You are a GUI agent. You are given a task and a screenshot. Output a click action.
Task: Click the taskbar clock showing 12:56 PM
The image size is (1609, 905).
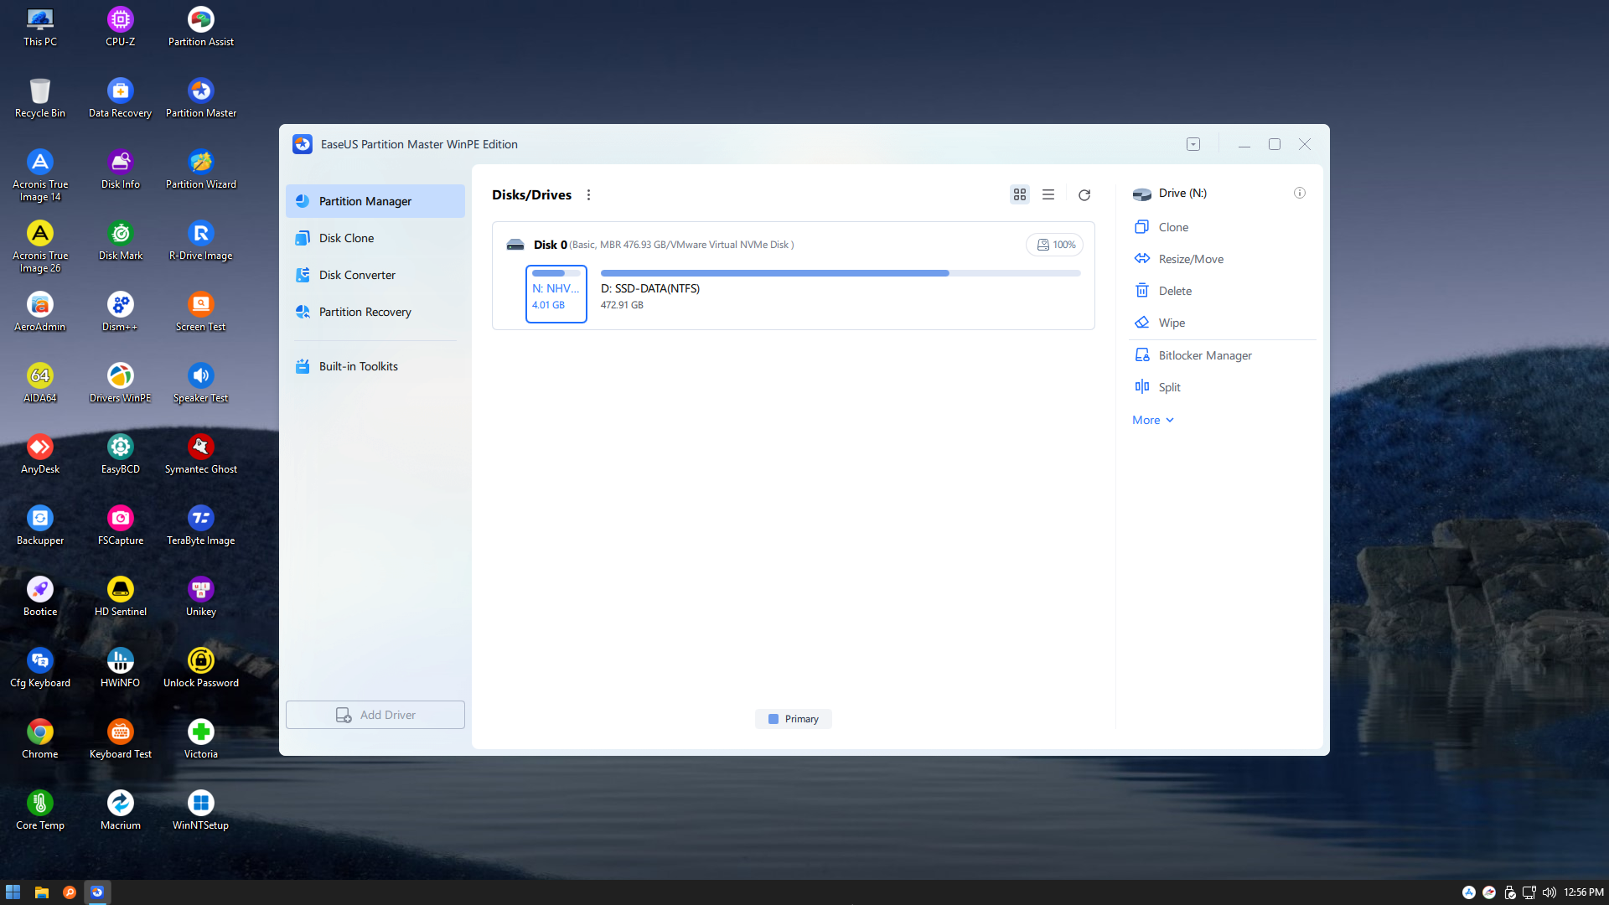(1583, 892)
